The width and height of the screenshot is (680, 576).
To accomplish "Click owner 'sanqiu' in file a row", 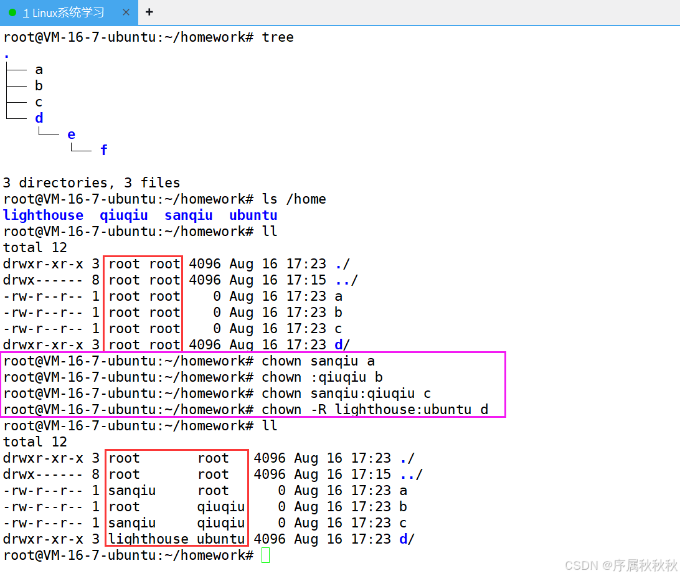I will 132,491.
